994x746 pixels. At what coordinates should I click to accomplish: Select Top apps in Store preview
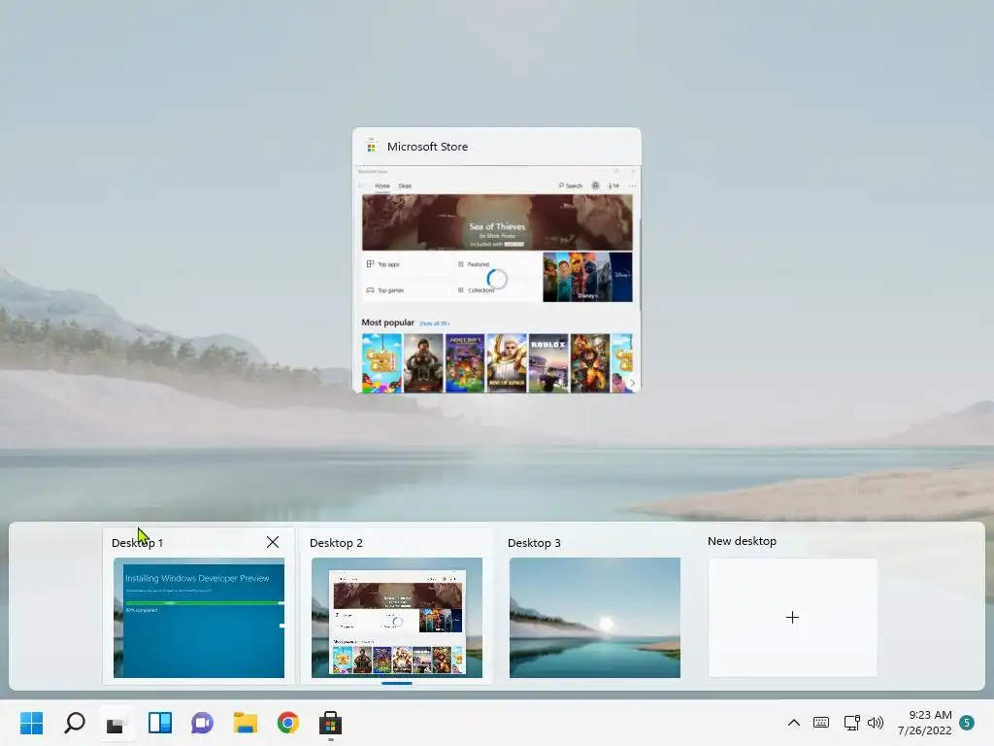[x=382, y=264]
